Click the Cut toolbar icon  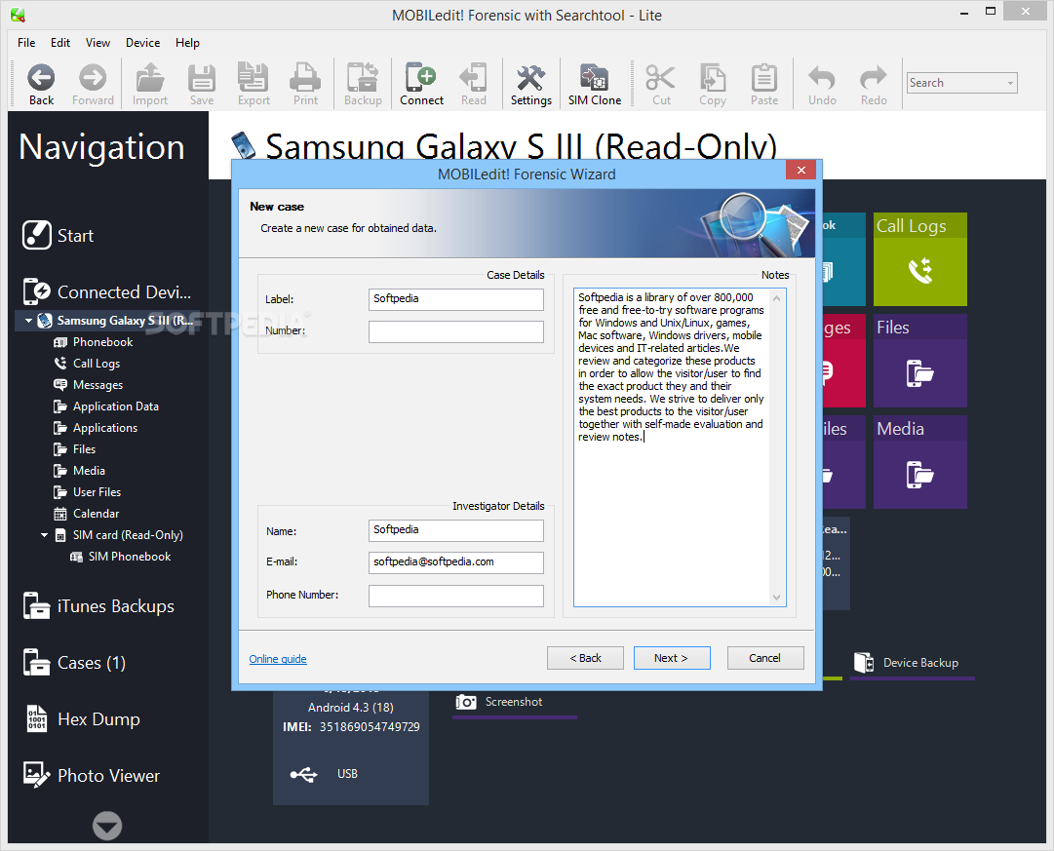(661, 84)
